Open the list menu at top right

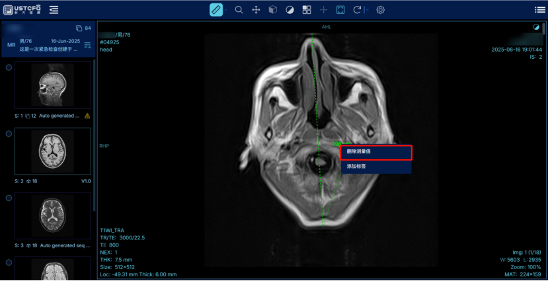[539, 10]
